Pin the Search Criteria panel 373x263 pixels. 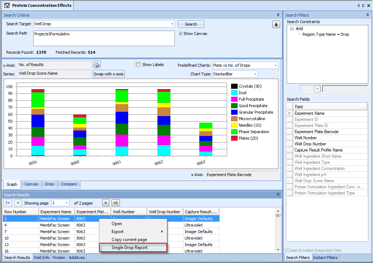[x=278, y=15]
